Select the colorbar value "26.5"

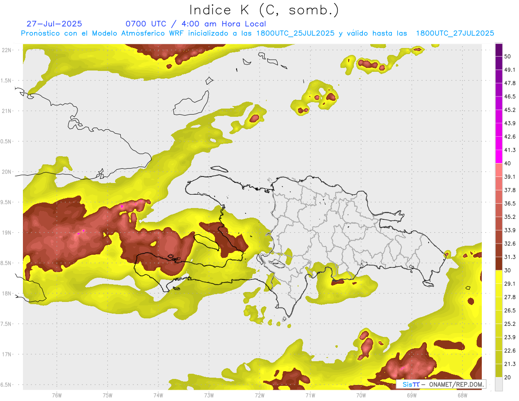coord(510,311)
